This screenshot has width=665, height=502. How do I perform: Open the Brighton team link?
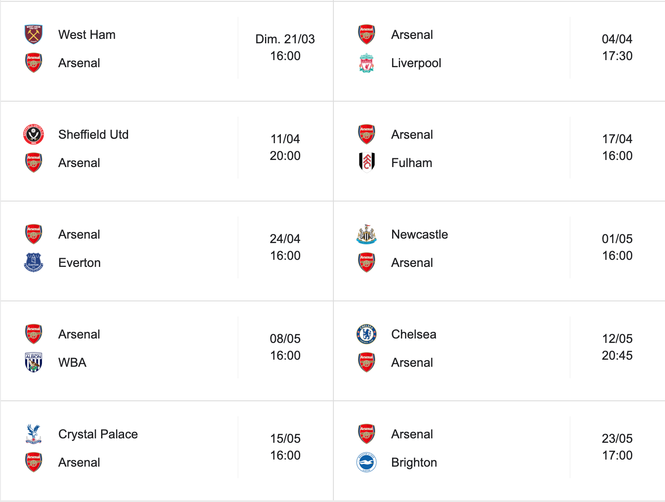(414, 463)
